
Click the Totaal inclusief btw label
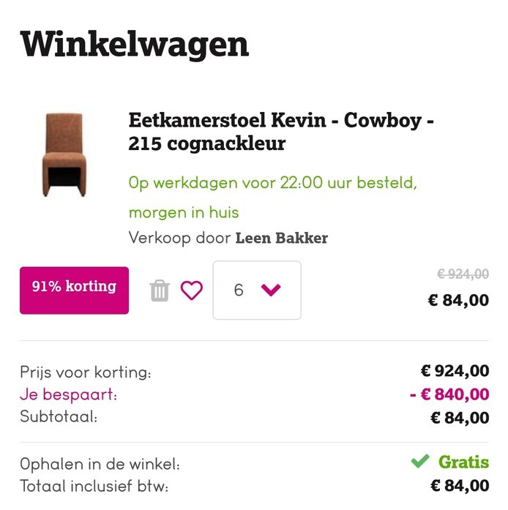coord(94,487)
